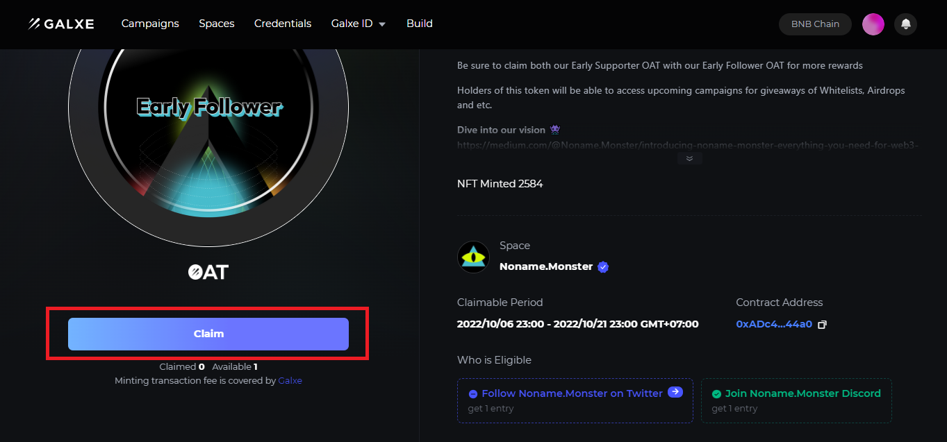
Task: Navigate to Credentials
Action: tap(283, 24)
